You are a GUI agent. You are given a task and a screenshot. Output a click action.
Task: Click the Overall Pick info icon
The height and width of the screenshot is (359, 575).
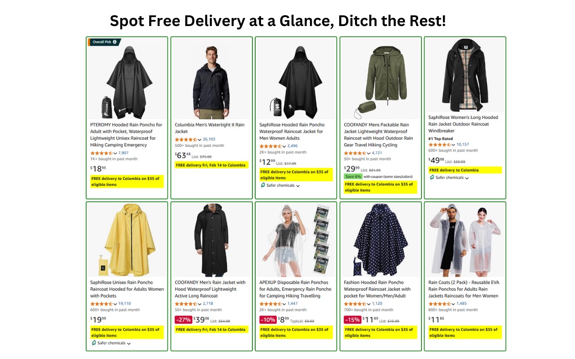115,42
